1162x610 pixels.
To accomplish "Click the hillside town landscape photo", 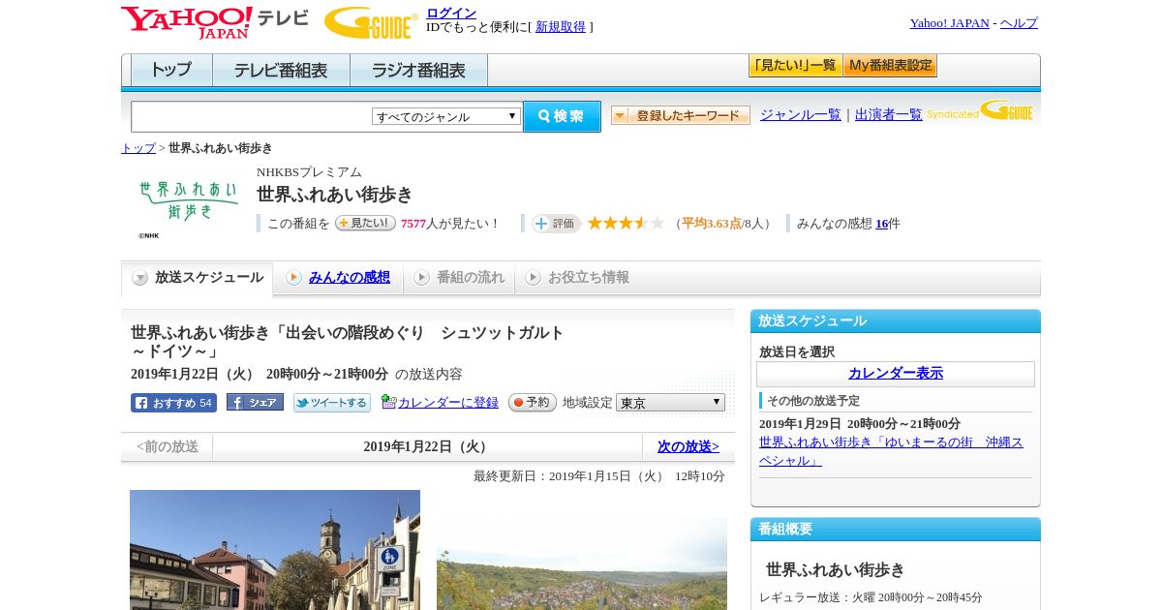I will pos(582,564).
